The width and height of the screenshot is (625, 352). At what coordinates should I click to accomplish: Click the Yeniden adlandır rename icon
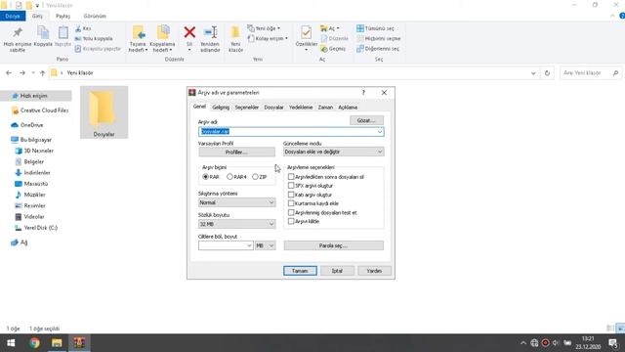210,32
